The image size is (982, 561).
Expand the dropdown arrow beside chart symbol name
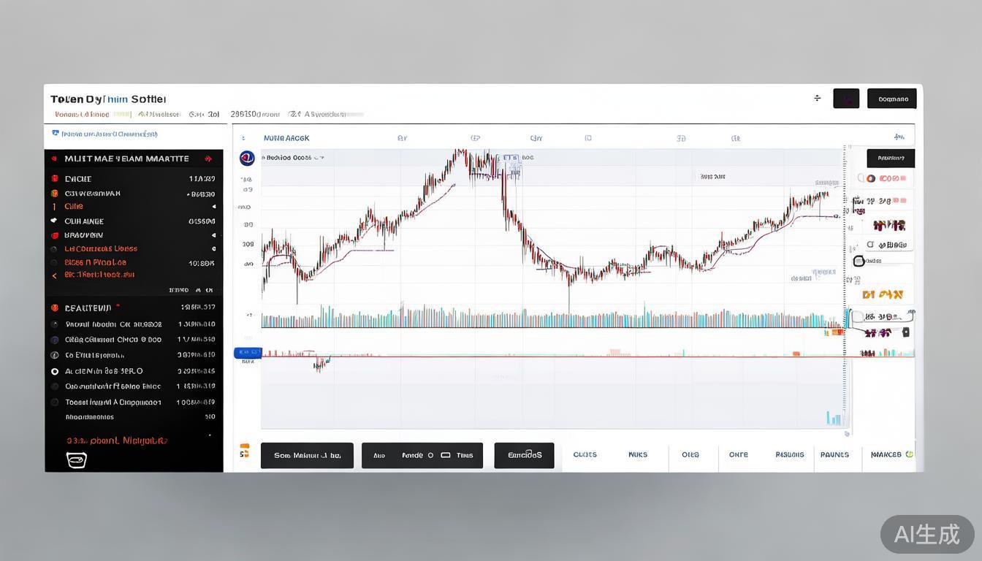point(321,158)
